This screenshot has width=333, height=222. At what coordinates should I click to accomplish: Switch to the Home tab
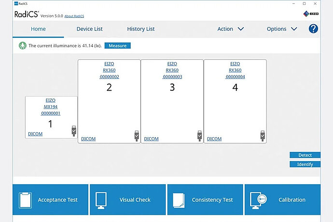tap(38, 29)
